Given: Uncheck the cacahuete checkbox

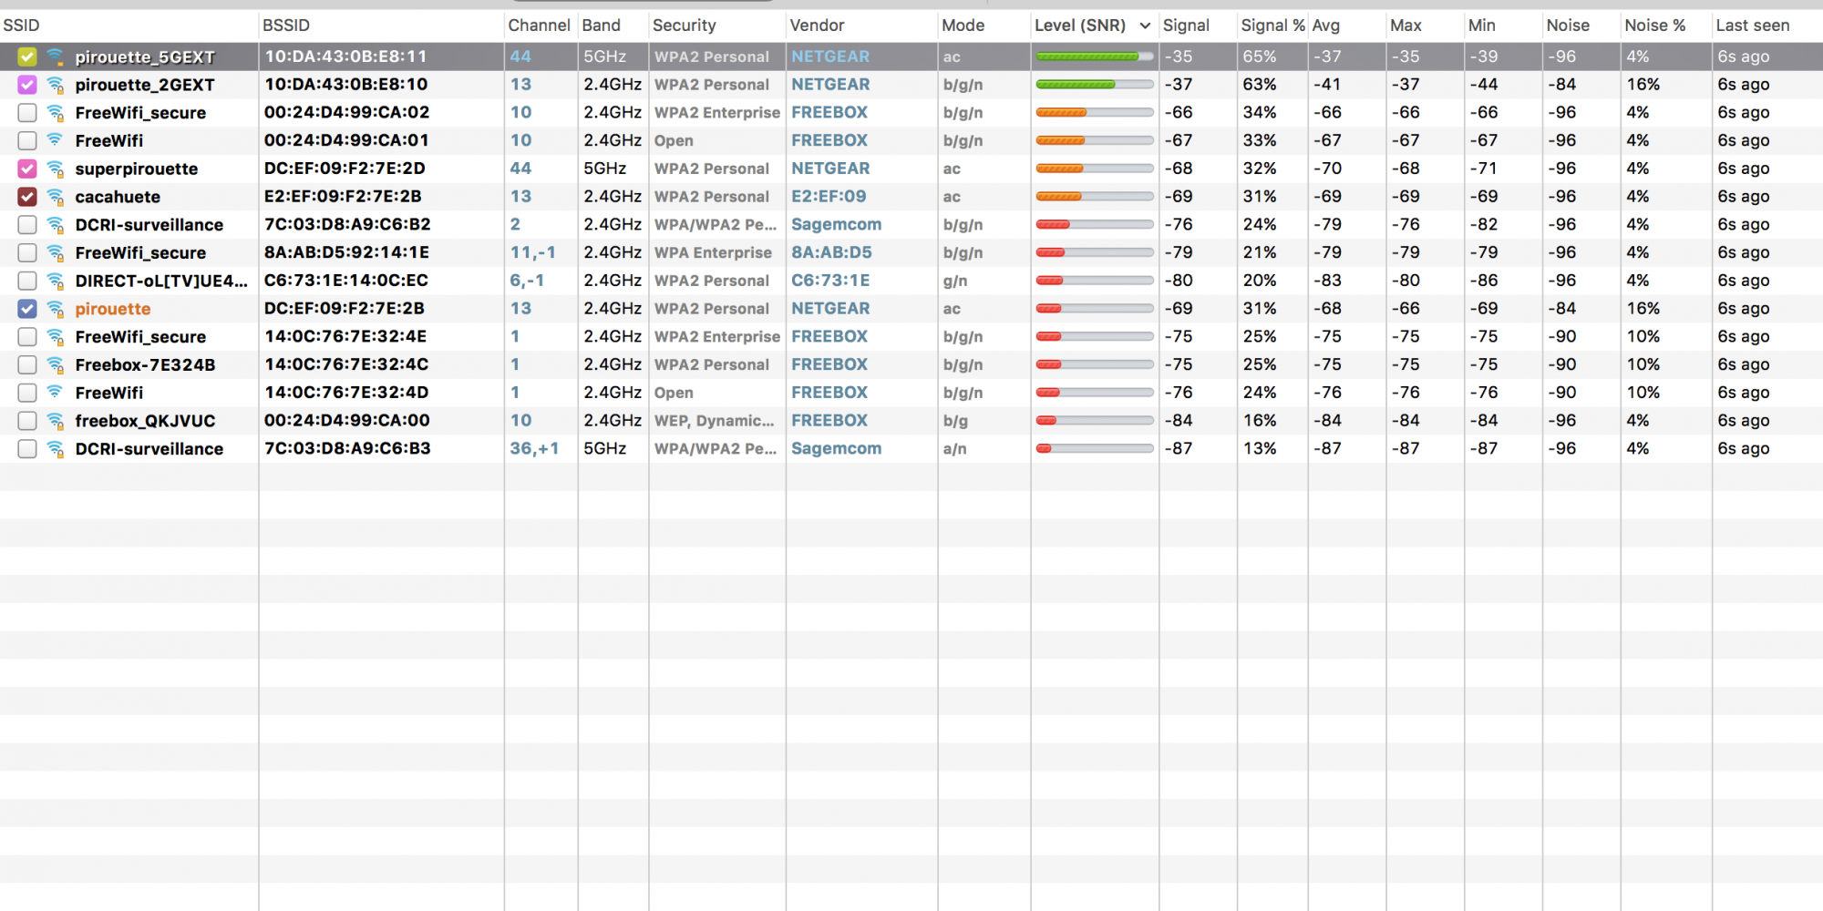Looking at the screenshot, I should pyautogui.click(x=27, y=197).
